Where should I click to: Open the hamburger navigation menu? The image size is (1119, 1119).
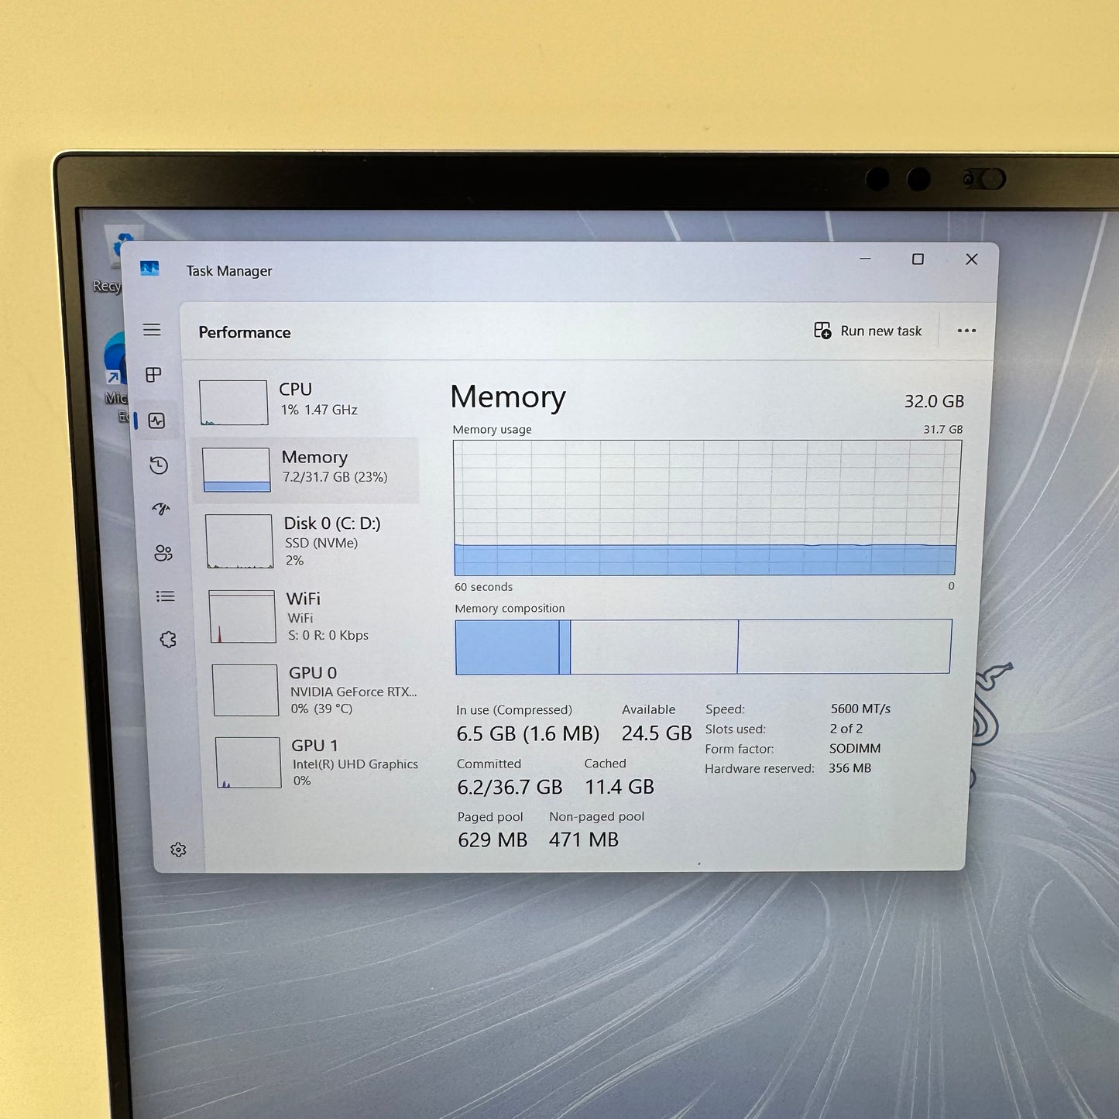[152, 330]
